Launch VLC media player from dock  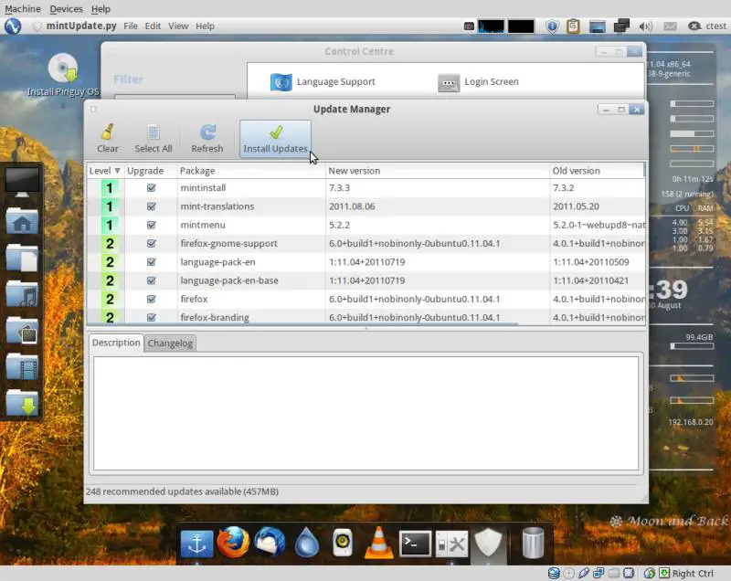pos(378,543)
